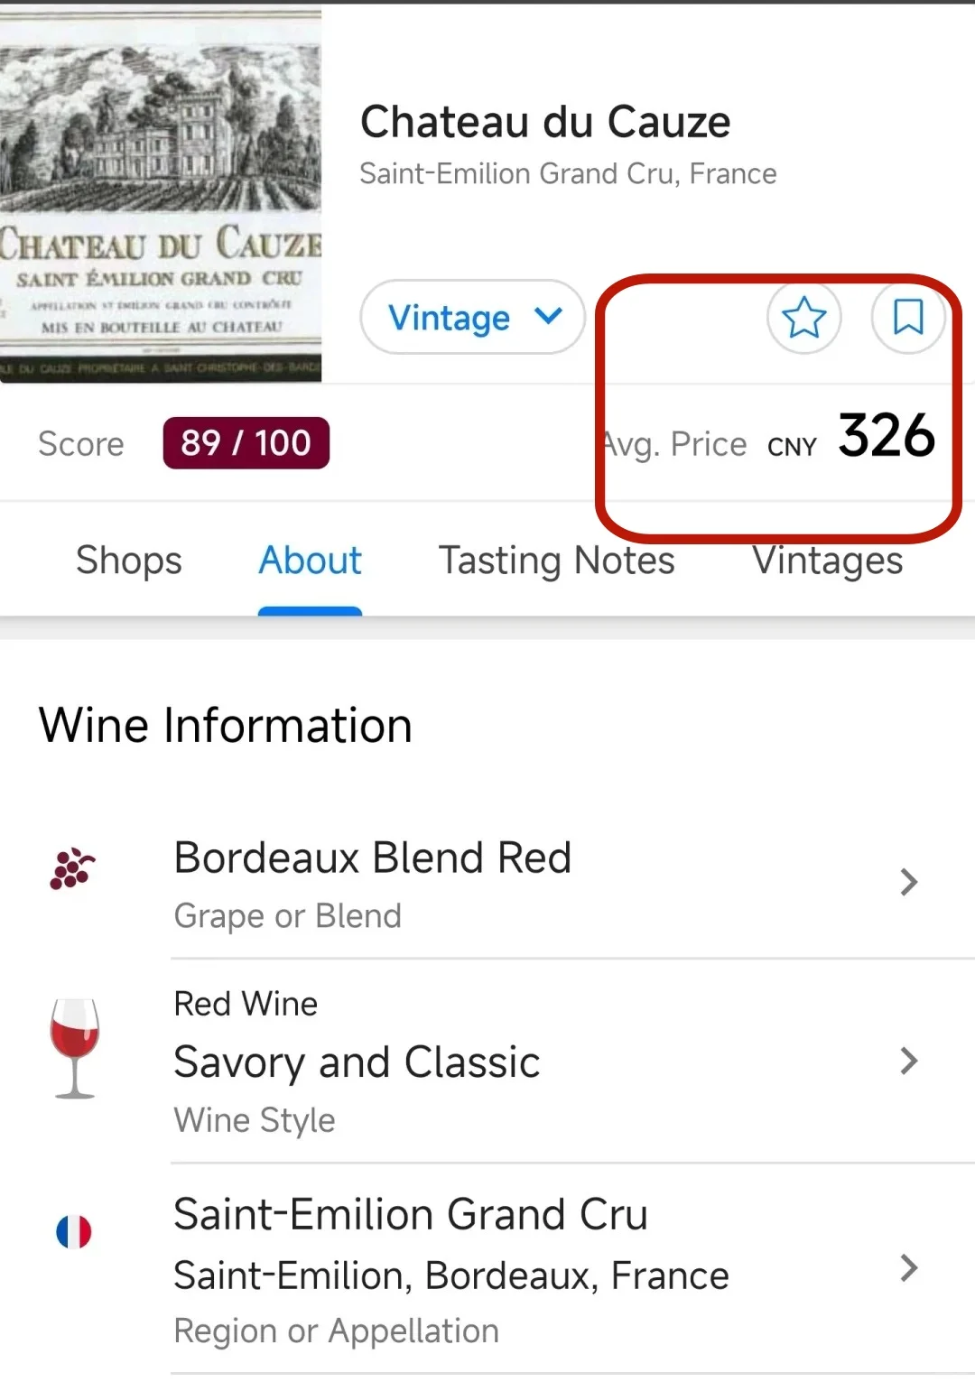Tap the Bordeaux Blend Red text
The width and height of the screenshot is (975, 1391).
(x=373, y=858)
